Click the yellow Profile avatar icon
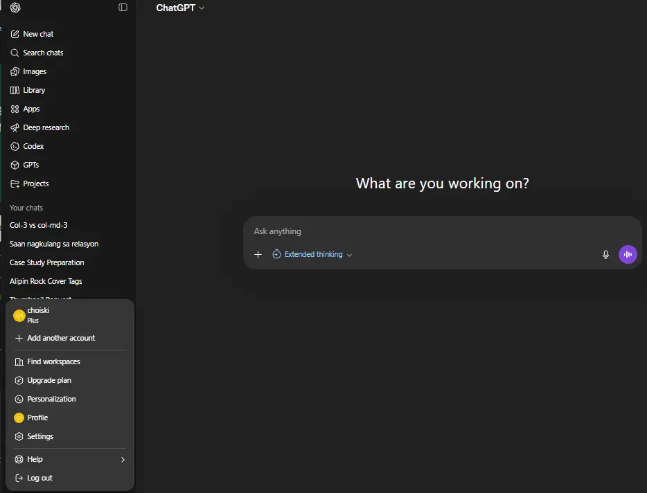The image size is (647, 493). point(19,418)
